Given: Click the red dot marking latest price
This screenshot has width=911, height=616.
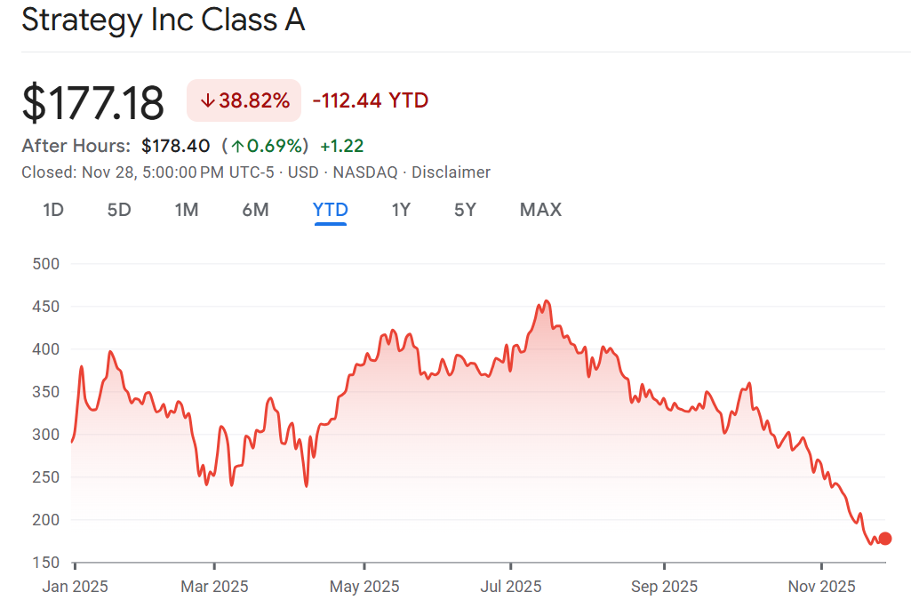Looking at the screenshot, I should pyautogui.click(x=884, y=538).
